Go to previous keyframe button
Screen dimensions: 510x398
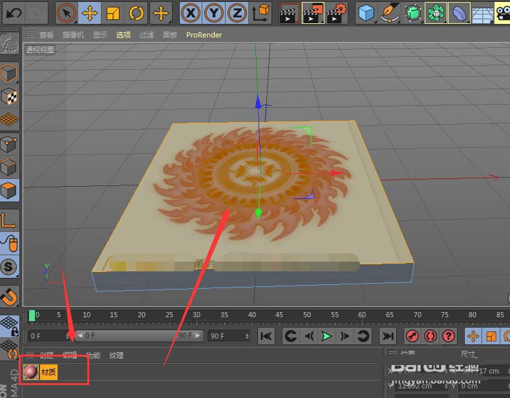point(290,336)
